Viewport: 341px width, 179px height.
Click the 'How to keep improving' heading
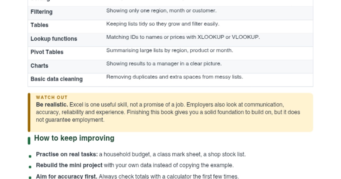pyautogui.click(x=74, y=138)
